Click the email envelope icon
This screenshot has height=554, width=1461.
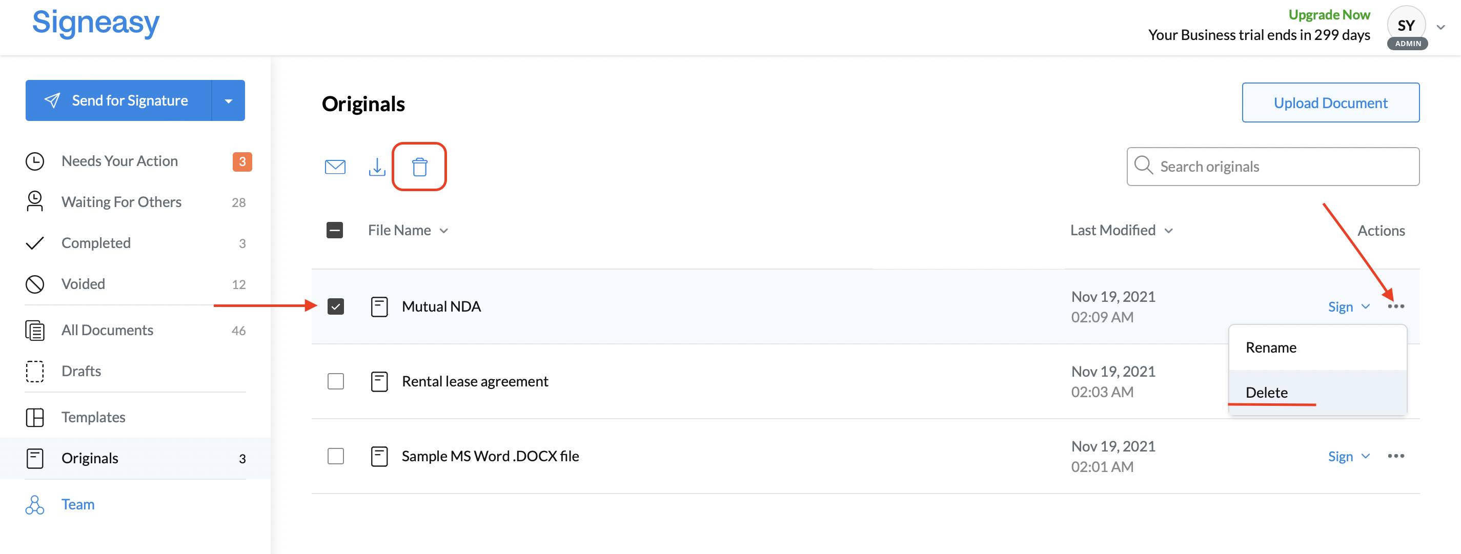335,167
